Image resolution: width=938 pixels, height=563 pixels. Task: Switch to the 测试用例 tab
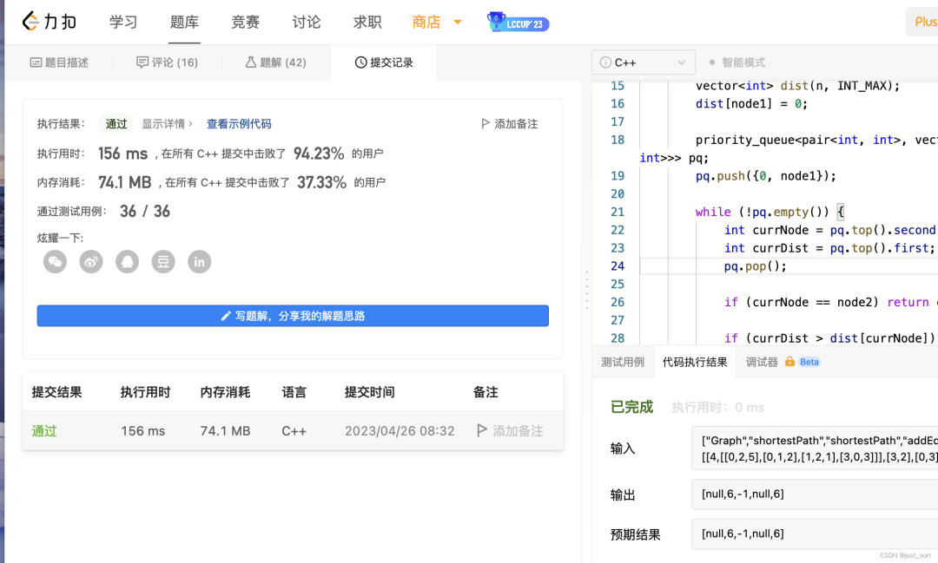click(623, 361)
